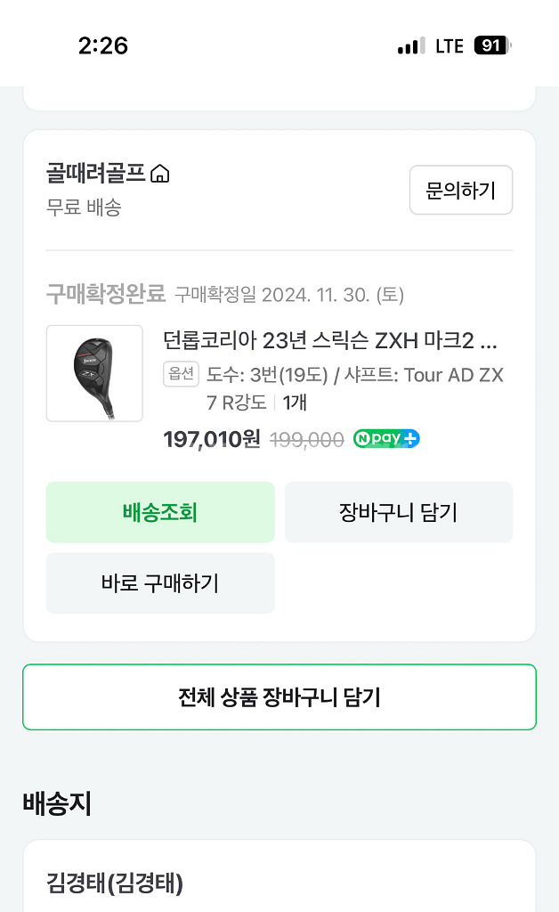
Task: Tap the Npay plus badge
Action: 386,439
